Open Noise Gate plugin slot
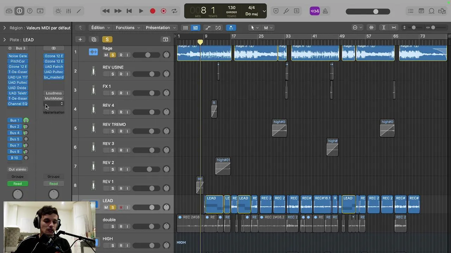The height and width of the screenshot is (253, 451). click(x=18, y=56)
